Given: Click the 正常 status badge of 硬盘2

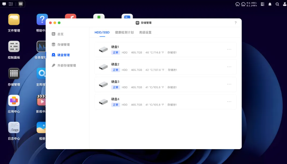Looking at the screenshot, I should (116, 70).
